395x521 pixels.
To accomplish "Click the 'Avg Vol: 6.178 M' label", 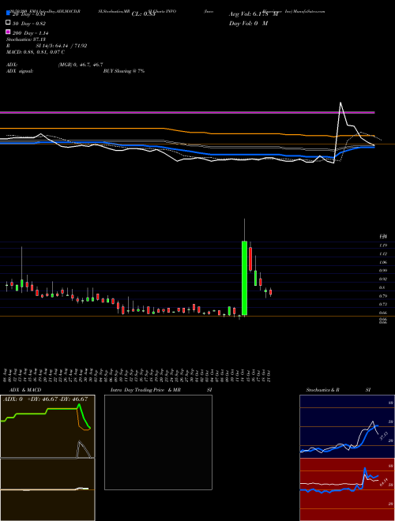I will pyautogui.click(x=254, y=14).
